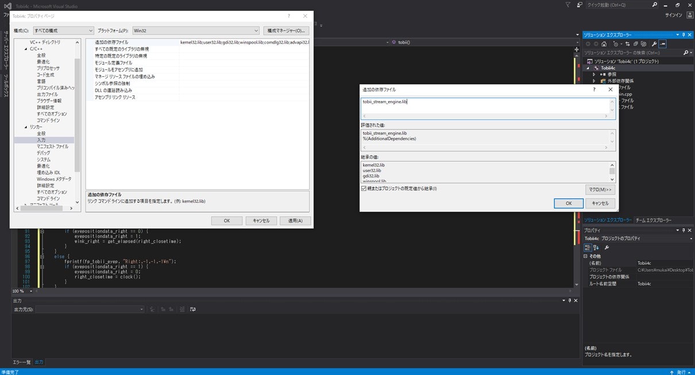Select Preprocessor item under C/C++
Viewport: 695px width, 375px height.
click(48, 68)
